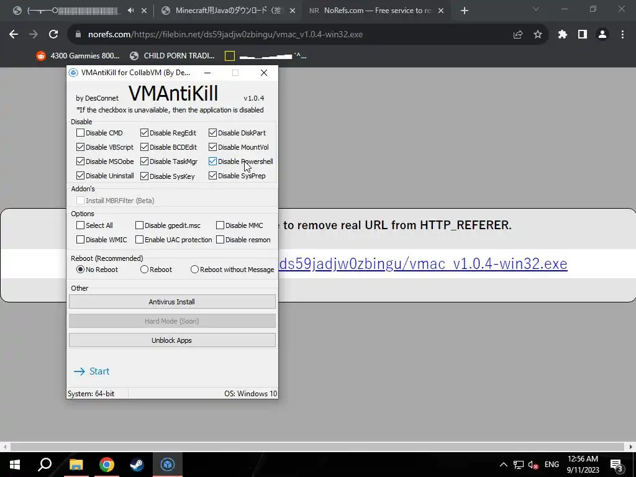Screen dimensions: 636x477
Task: Uncheck Disable RegEdit
Action: click(144, 133)
